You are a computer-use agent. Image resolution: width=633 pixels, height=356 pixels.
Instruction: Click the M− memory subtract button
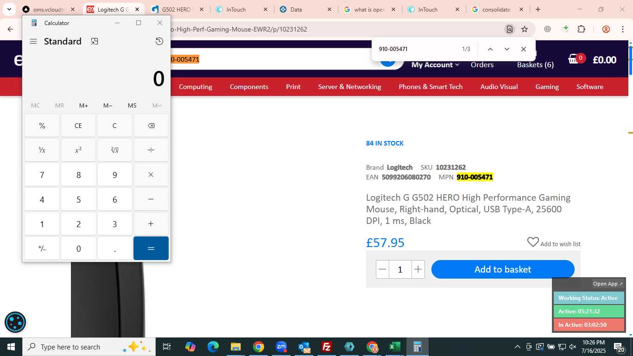pos(108,105)
